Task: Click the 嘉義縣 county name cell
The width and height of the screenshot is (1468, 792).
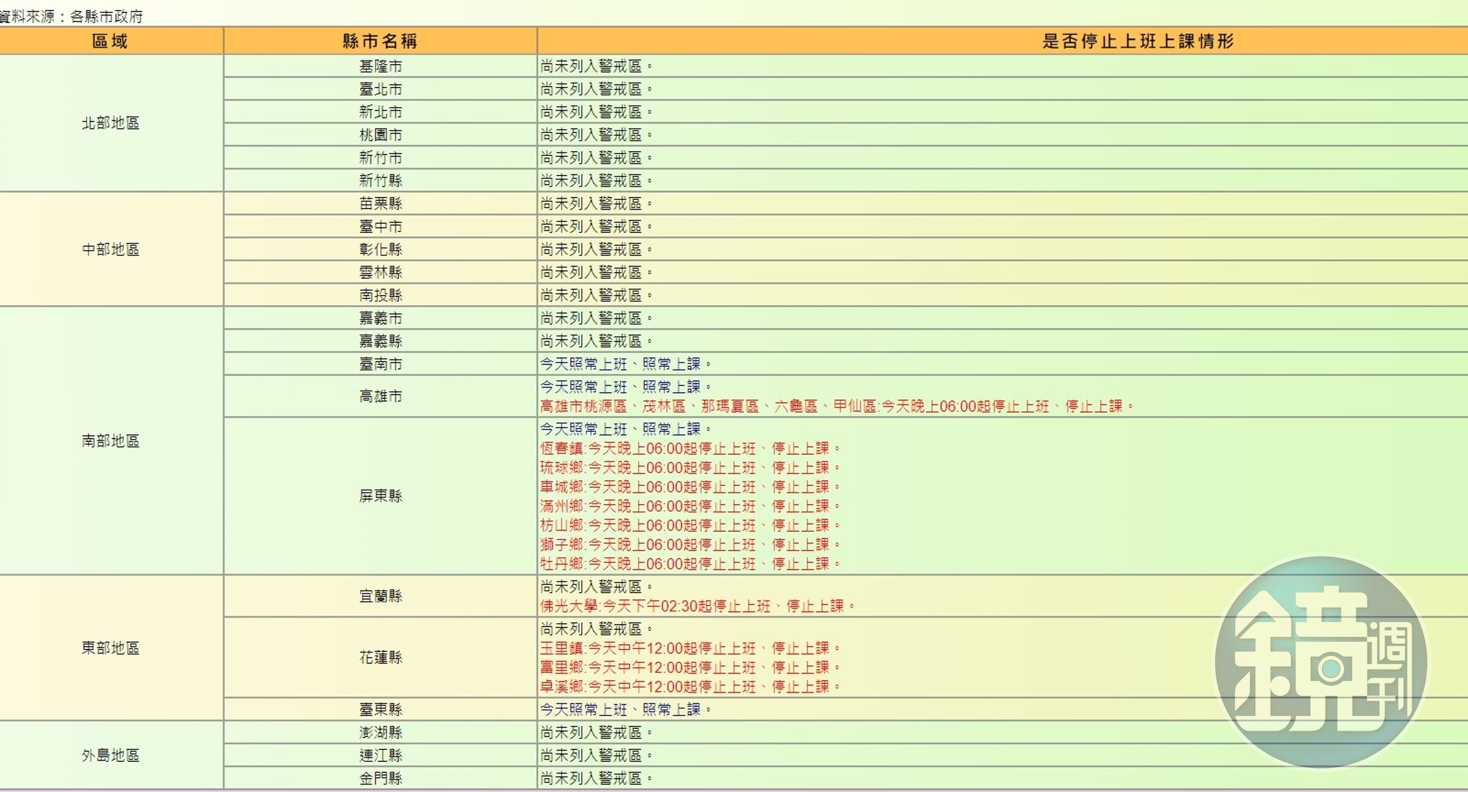Action: (x=380, y=341)
